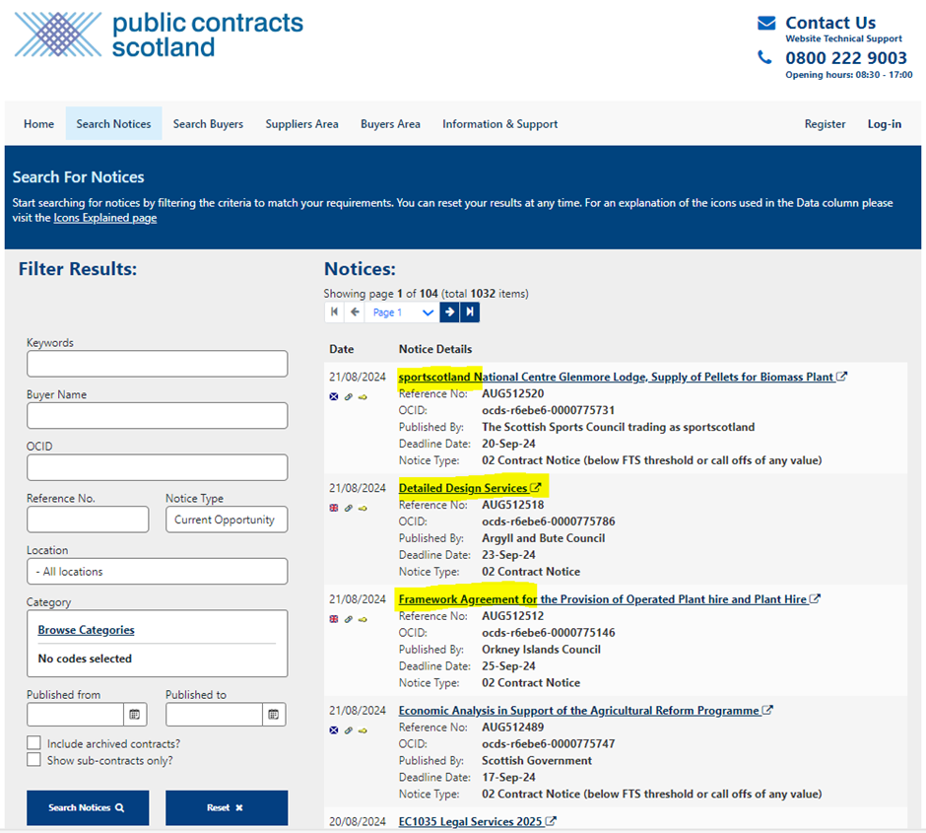Click paperclip icon for Orkney Islands Council notice
926x833 pixels.
click(x=349, y=619)
